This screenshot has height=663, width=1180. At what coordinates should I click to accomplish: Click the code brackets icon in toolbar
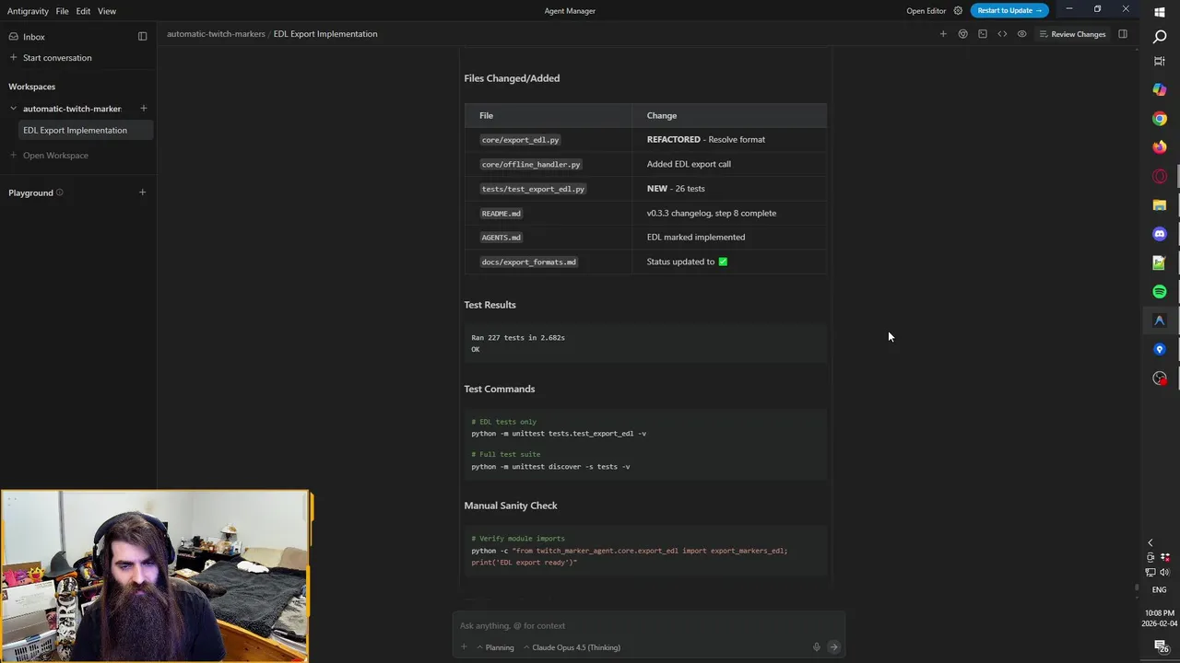point(1002,34)
